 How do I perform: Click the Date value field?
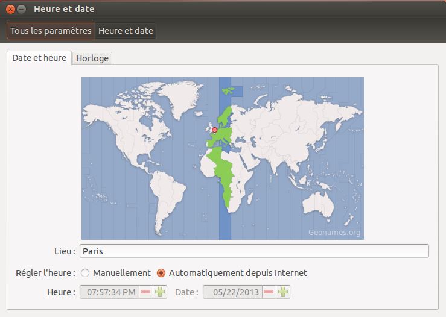[x=233, y=292]
